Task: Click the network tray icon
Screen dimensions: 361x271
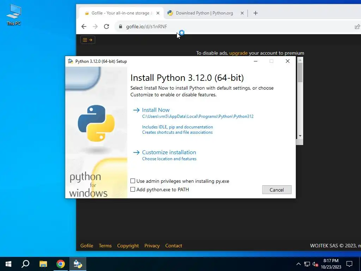Action: [x=307, y=264]
